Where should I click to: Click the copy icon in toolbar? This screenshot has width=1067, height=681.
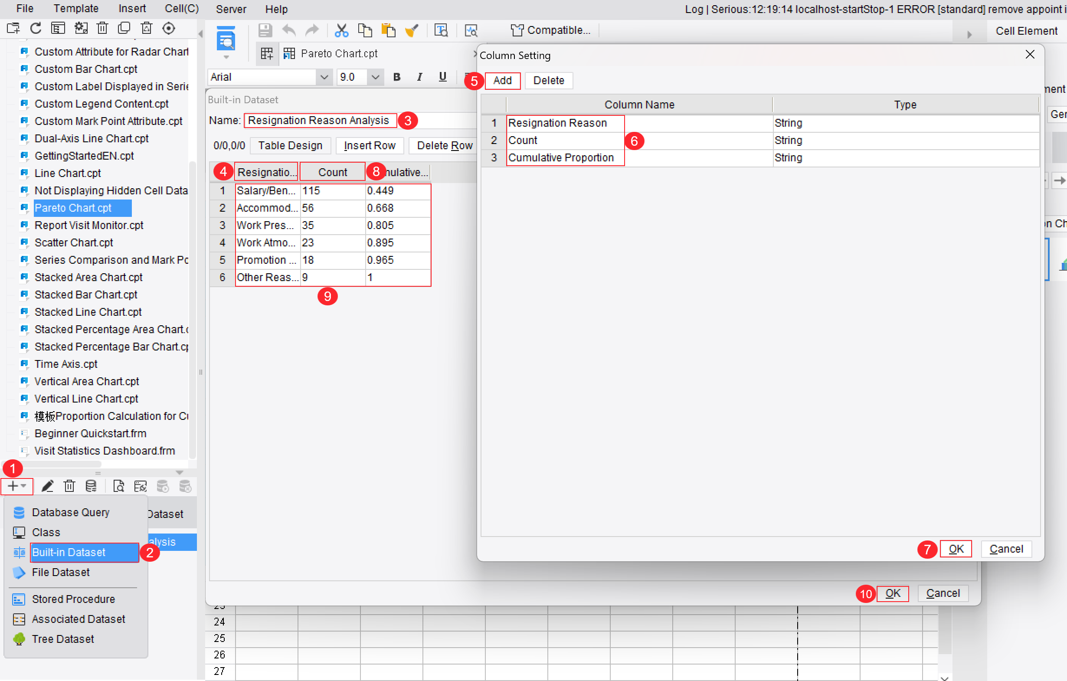coord(365,30)
